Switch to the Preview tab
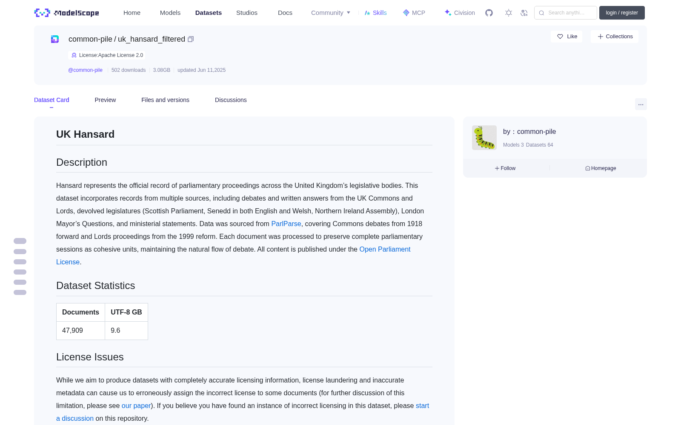 (x=105, y=100)
